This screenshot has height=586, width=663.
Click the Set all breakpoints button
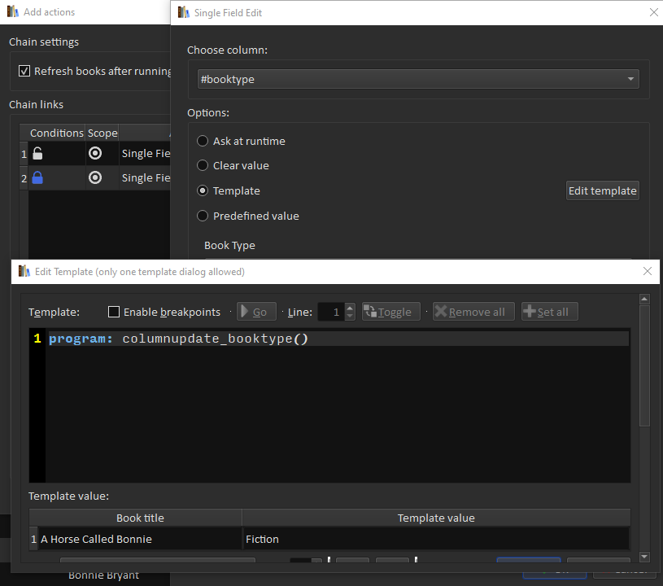click(549, 312)
